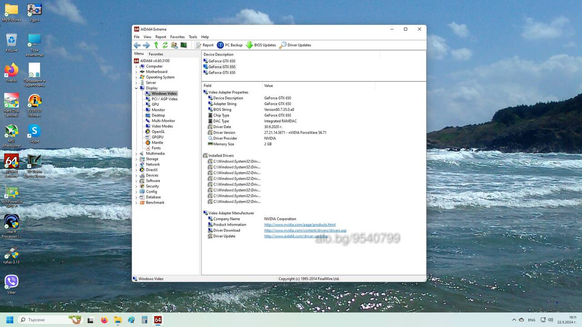
Task: Open the Tools menu
Action: [x=193, y=37]
